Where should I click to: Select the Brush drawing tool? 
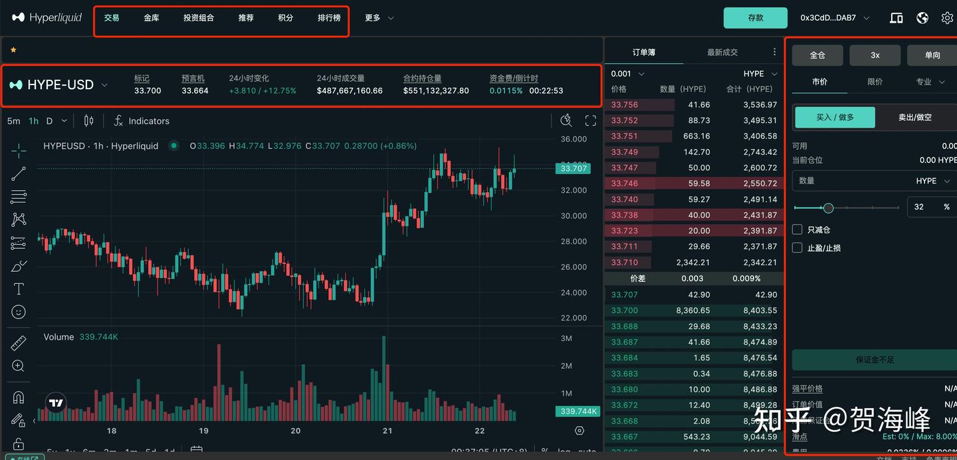point(18,266)
